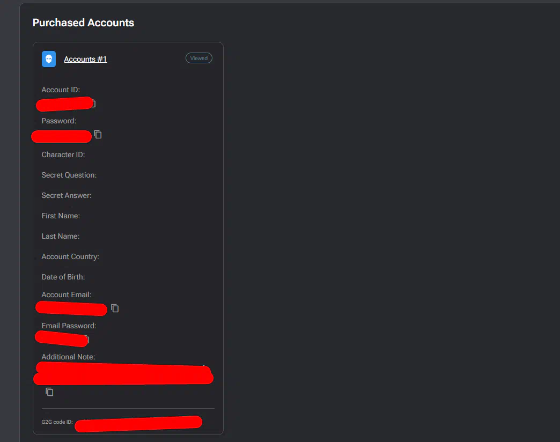The height and width of the screenshot is (442, 560).
Task: Click the Email Password label
Action: tap(69, 326)
